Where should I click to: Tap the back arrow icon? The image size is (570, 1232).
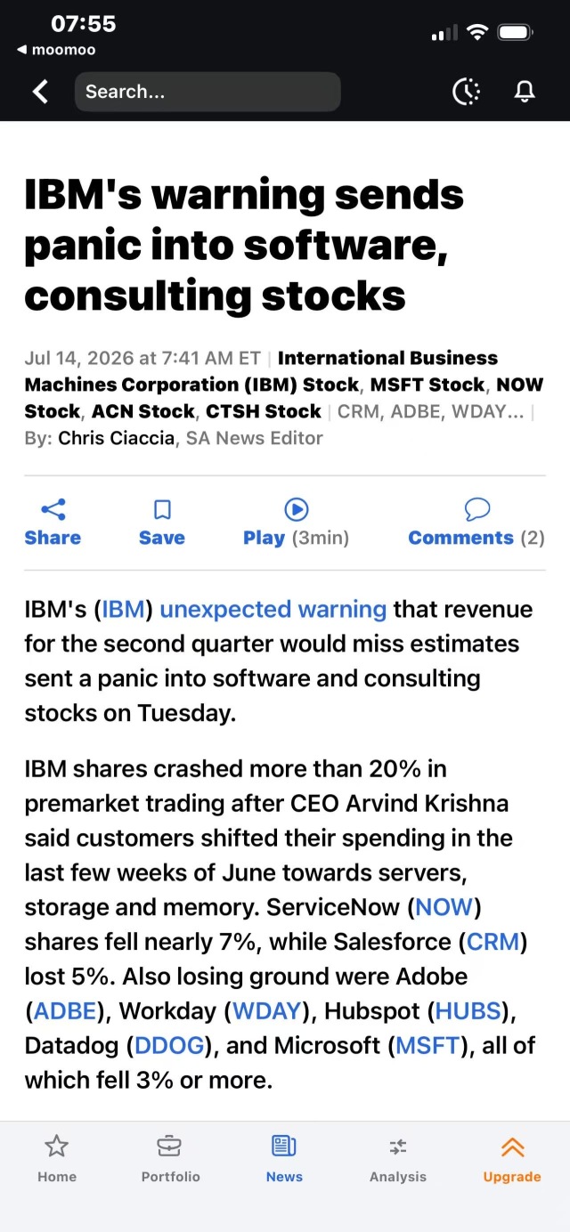coord(40,92)
